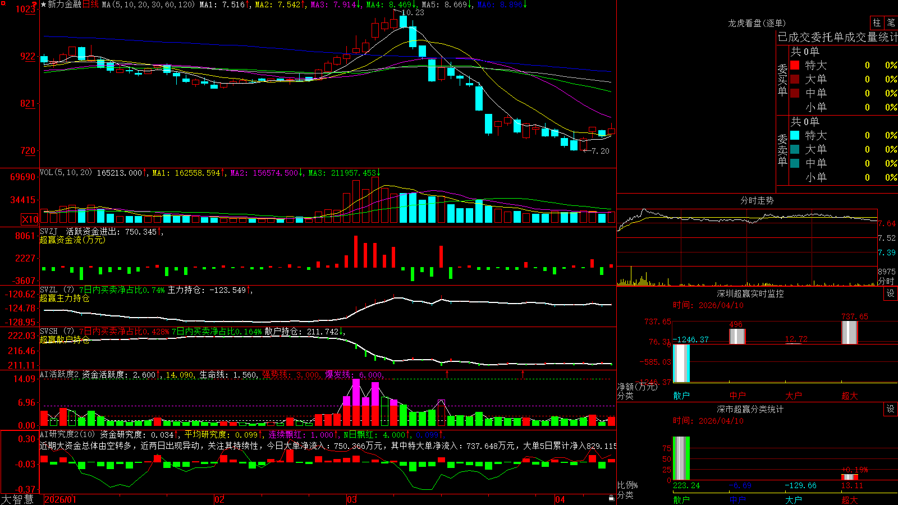Click the 超赢主力持仓 label

coord(65,298)
